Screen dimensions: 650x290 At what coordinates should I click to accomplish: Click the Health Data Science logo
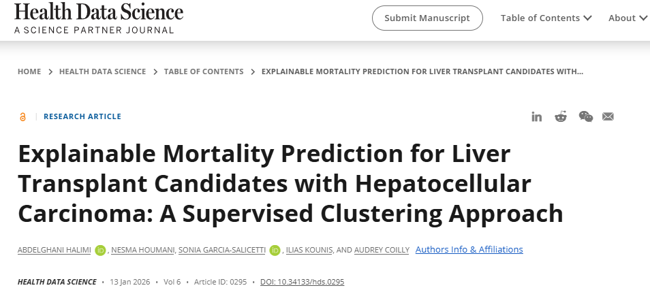click(x=98, y=18)
